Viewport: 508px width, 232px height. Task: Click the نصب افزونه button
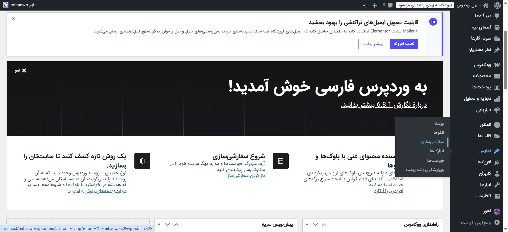[404, 44]
